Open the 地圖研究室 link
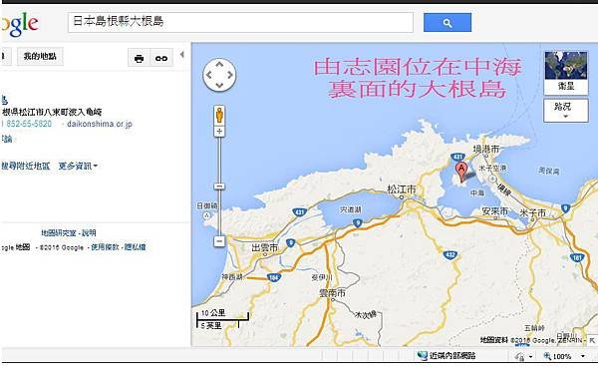Screen dimensions: 598x370 59,232
